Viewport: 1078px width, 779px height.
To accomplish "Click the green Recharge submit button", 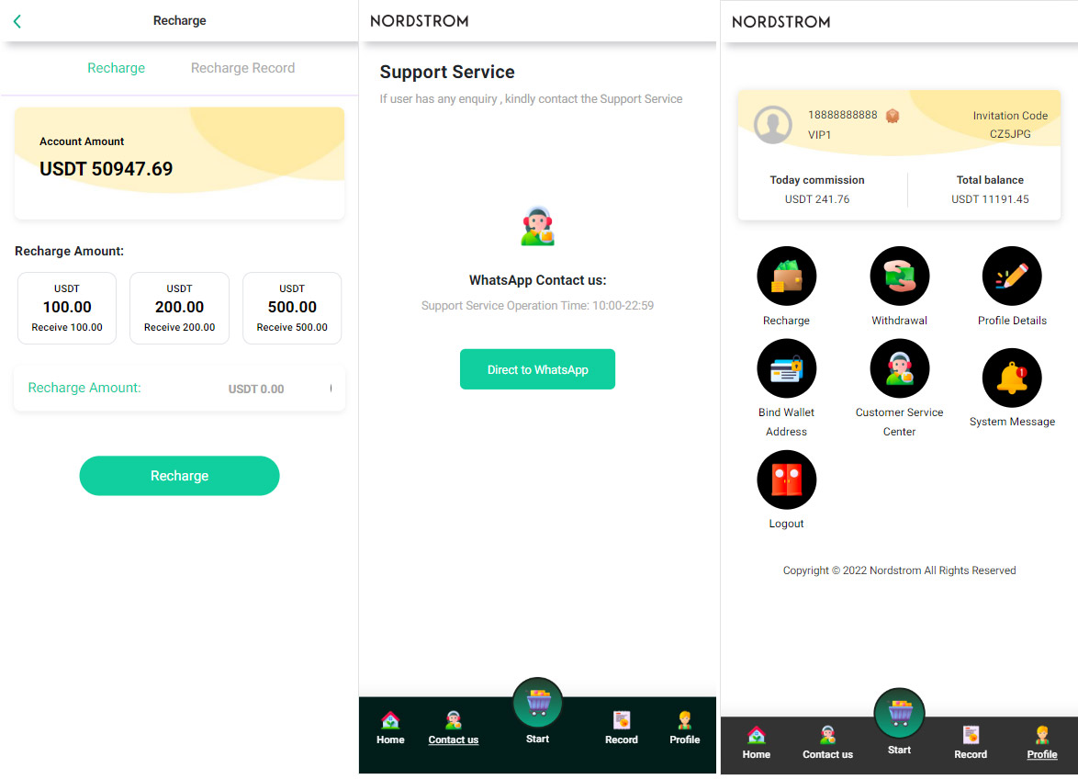I will click(x=179, y=476).
